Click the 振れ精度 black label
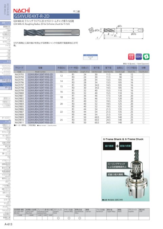The height and width of the screenshot is (229, 163). click(x=109, y=146)
